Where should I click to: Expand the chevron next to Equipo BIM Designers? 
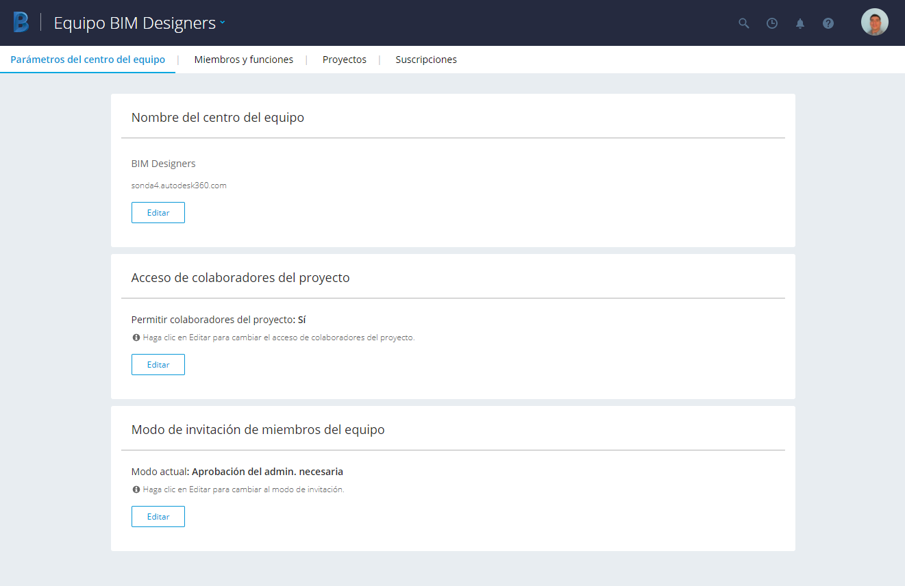[x=223, y=23]
